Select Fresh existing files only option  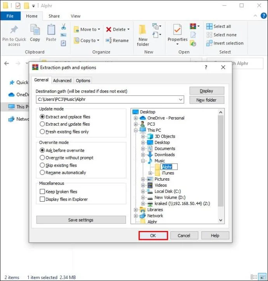tap(42, 132)
